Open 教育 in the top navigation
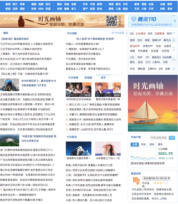The width and height of the screenshot is (178, 204). [x=137, y=4]
